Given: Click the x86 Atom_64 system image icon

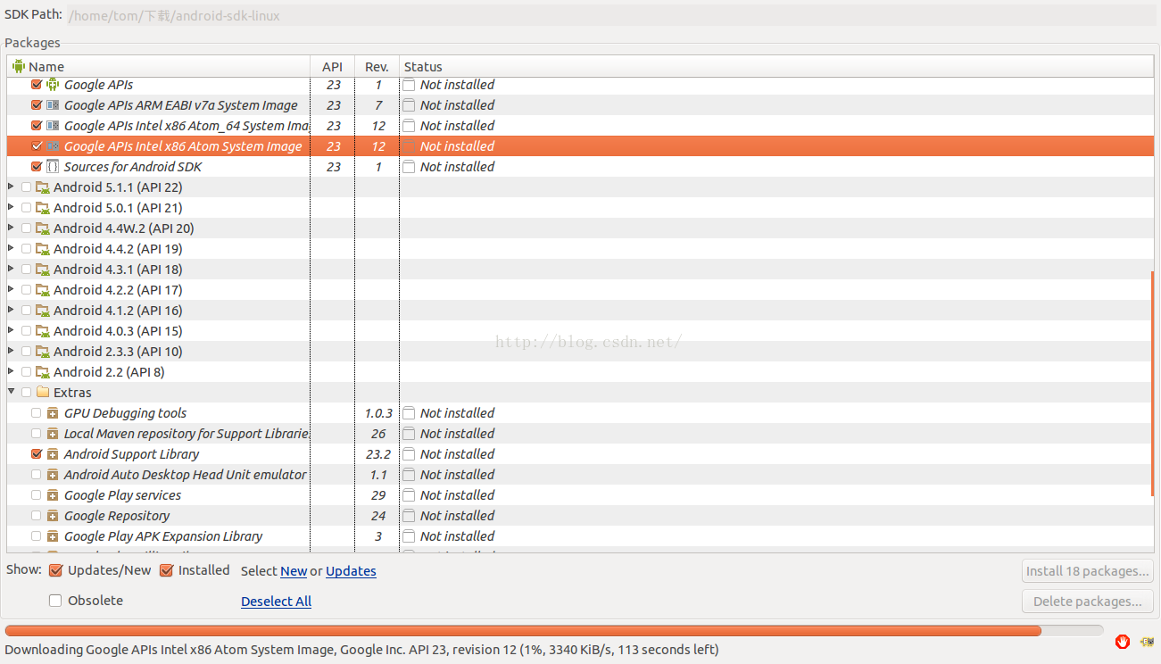Looking at the screenshot, I should [x=53, y=126].
